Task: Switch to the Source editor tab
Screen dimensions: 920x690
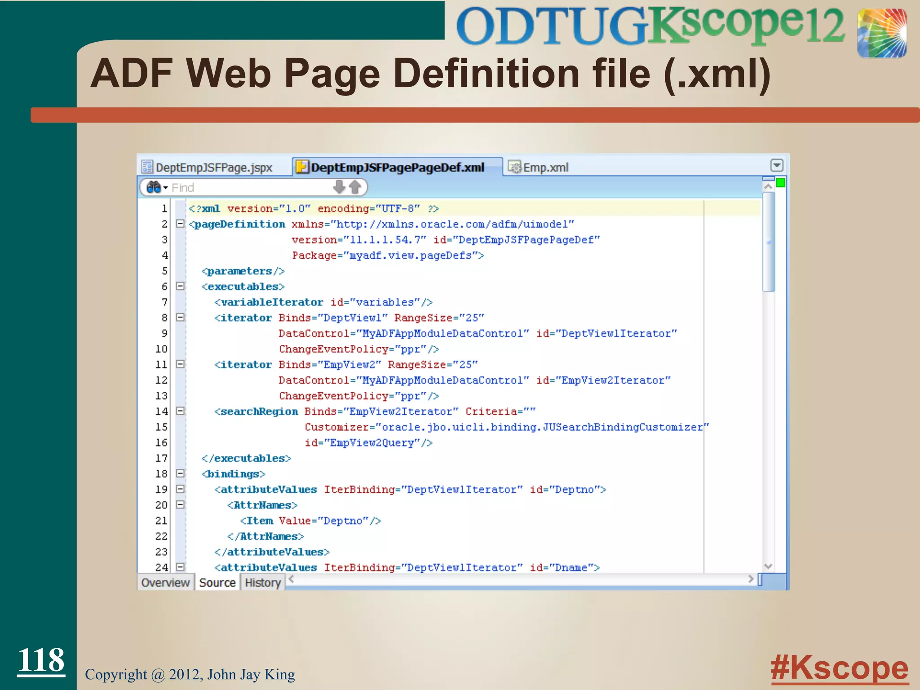Action: (x=217, y=582)
